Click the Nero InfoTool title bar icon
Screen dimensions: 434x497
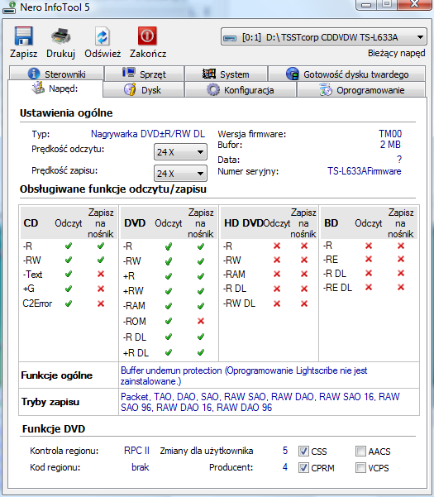pyautogui.click(x=9, y=7)
